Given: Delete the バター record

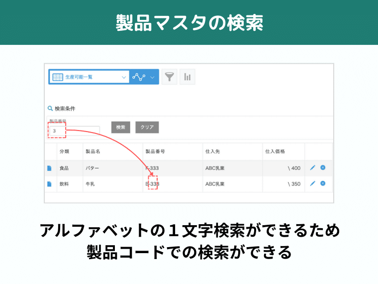Looking at the screenshot, I should click(x=323, y=168).
